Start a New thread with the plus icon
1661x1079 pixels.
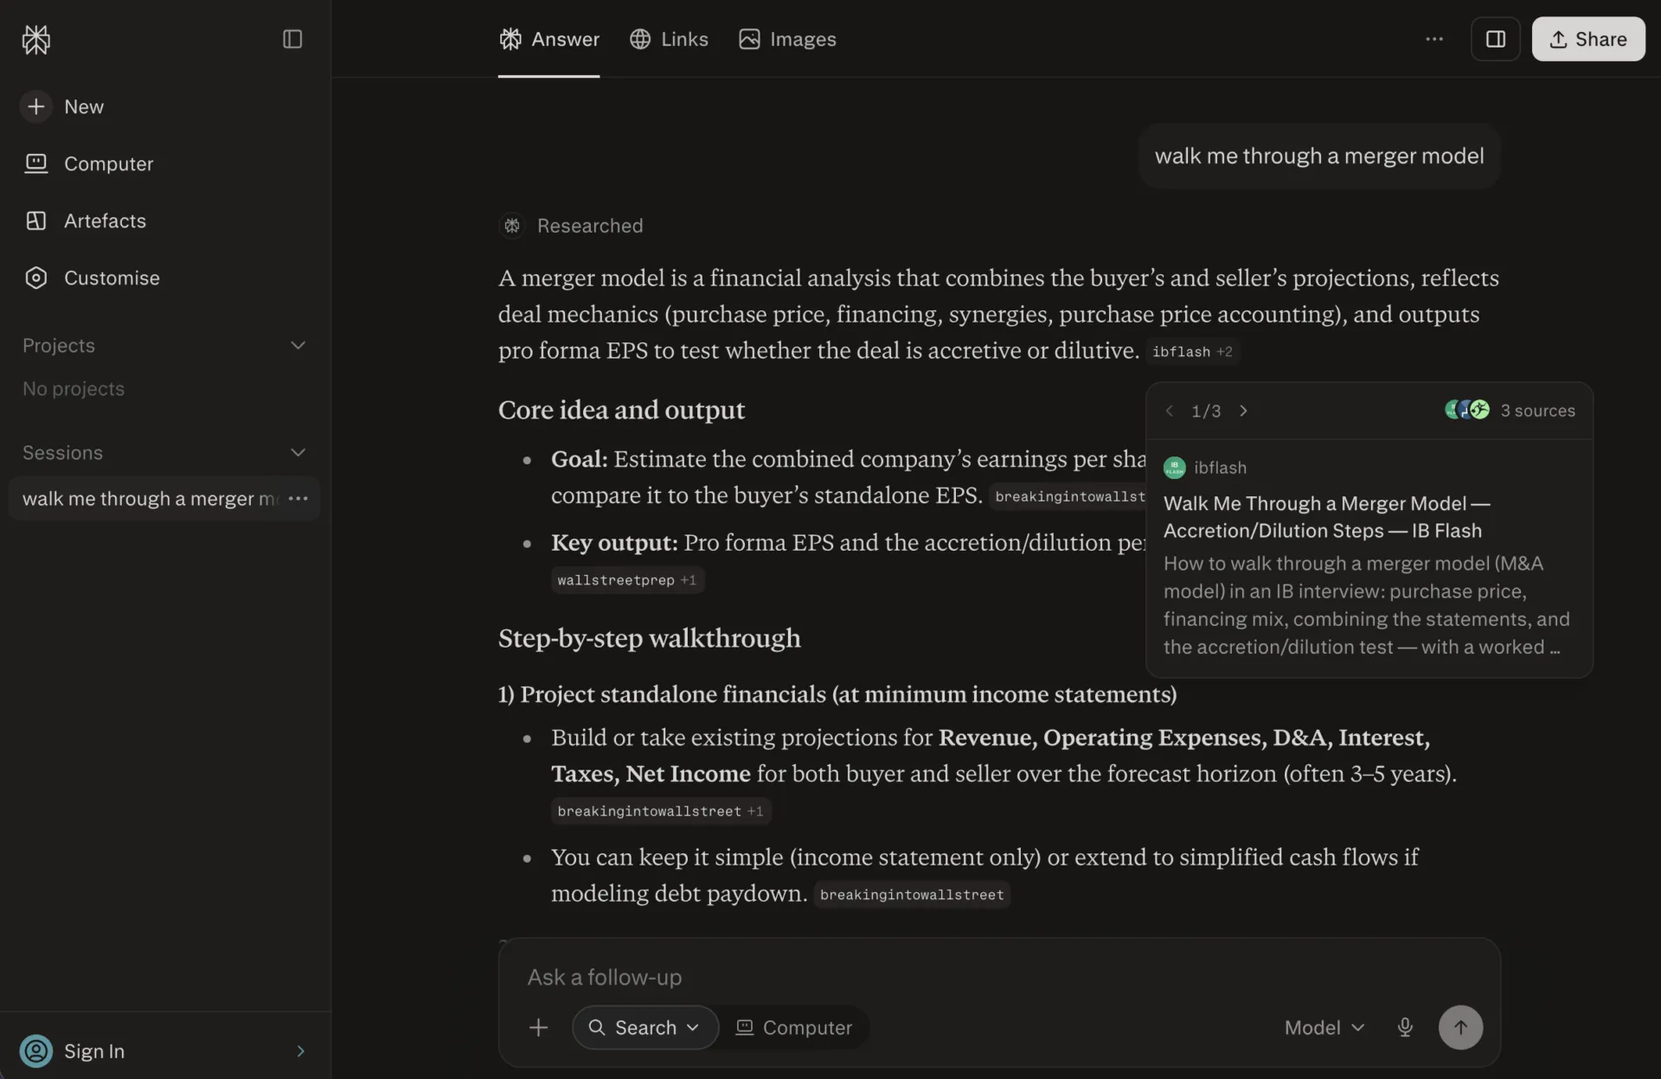click(x=36, y=106)
